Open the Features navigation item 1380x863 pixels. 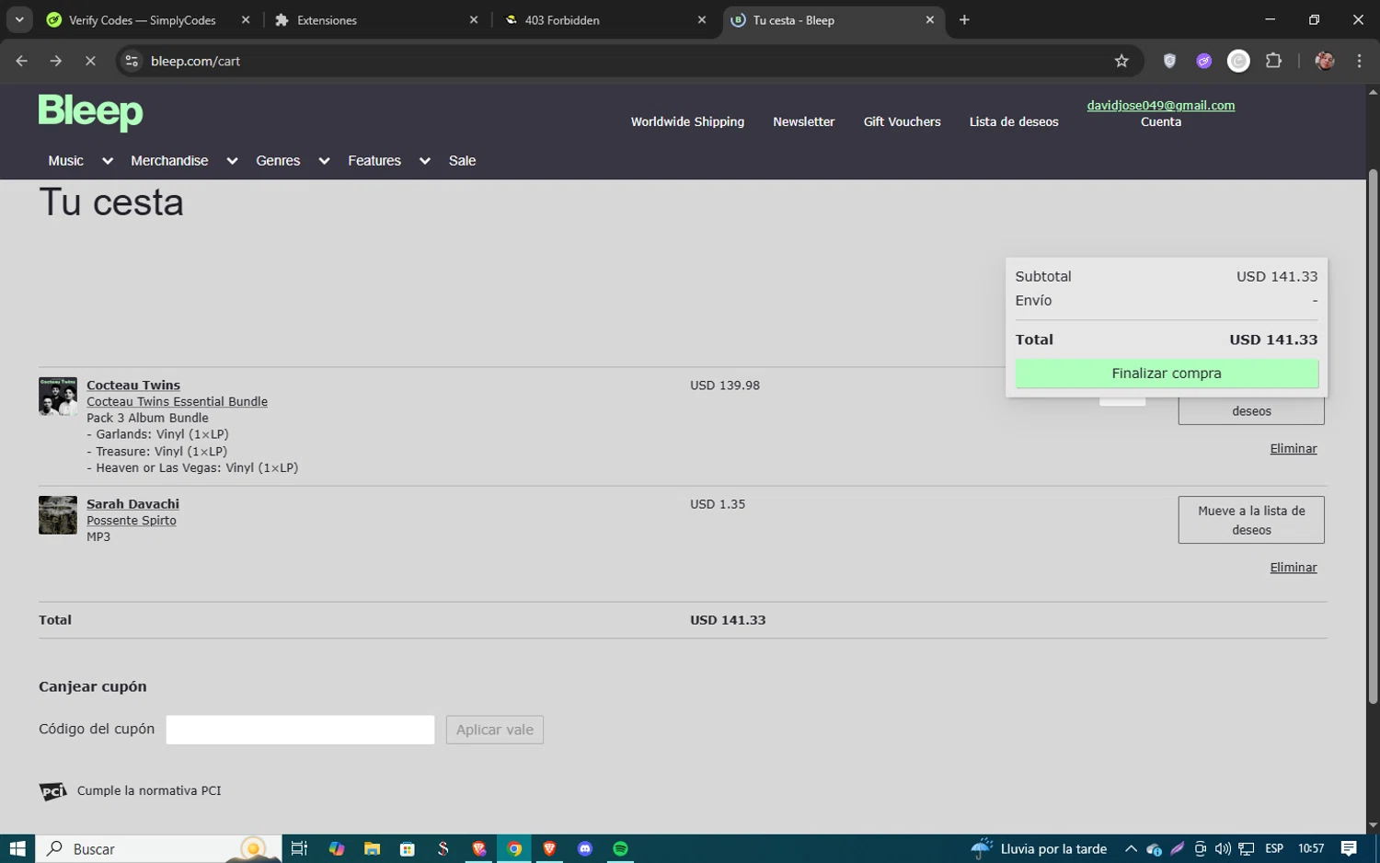coord(374,160)
